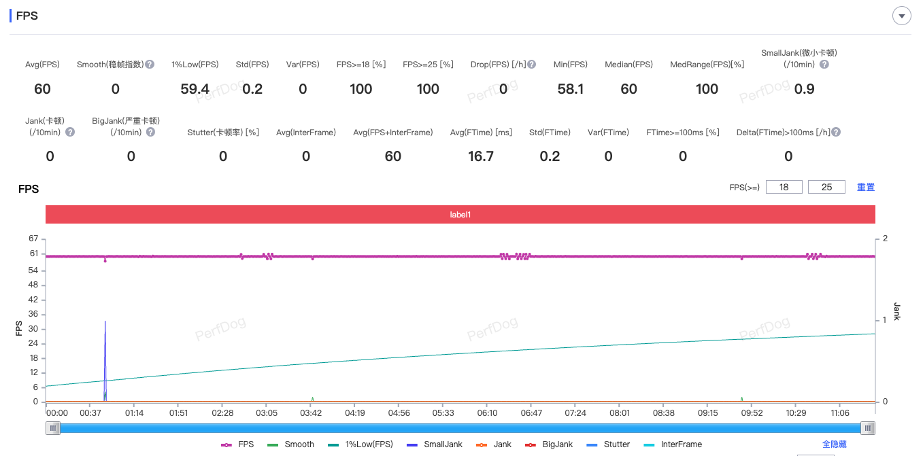The width and height of the screenshot is (923, 456).
Task: Collapse the FPS panel with the arrow
Action: coord(902,16)
